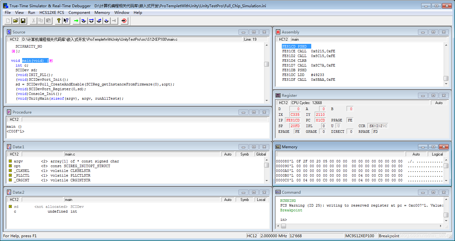Click the Symb field in Data:1 header
Image resolution: width=455 pixels, height=241 pixels.
tap(245, 154)
